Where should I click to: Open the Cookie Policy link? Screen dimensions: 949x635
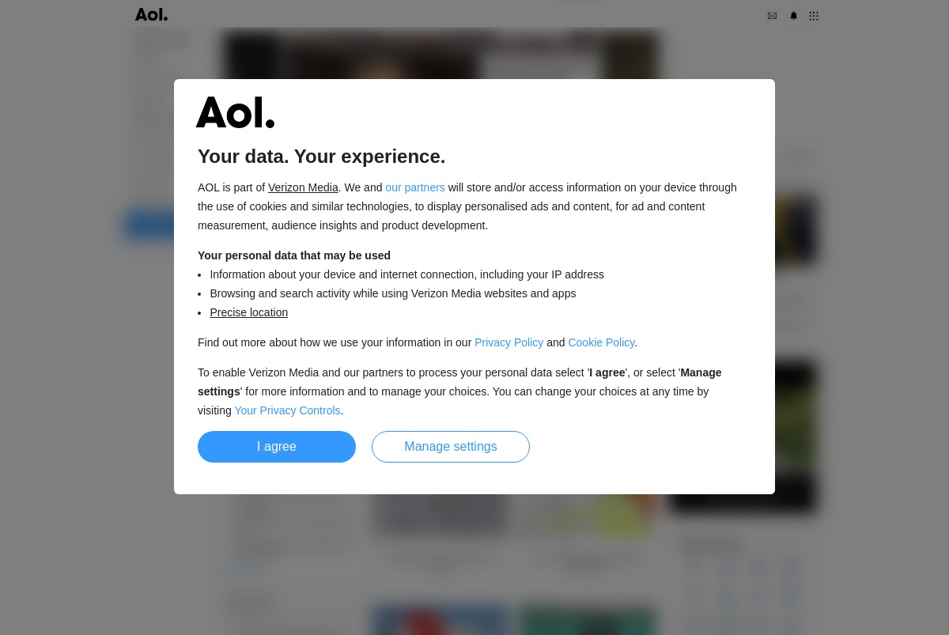click(x=601, y=342)
